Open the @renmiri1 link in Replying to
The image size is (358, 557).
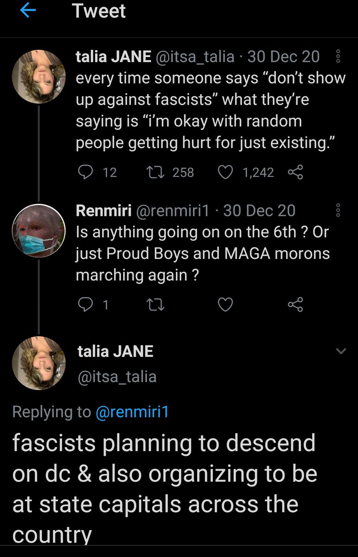click(132, 412)
